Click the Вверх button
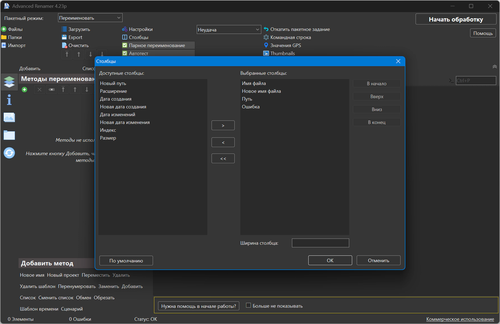Screen dimensions: 500x324 [377, 96]
